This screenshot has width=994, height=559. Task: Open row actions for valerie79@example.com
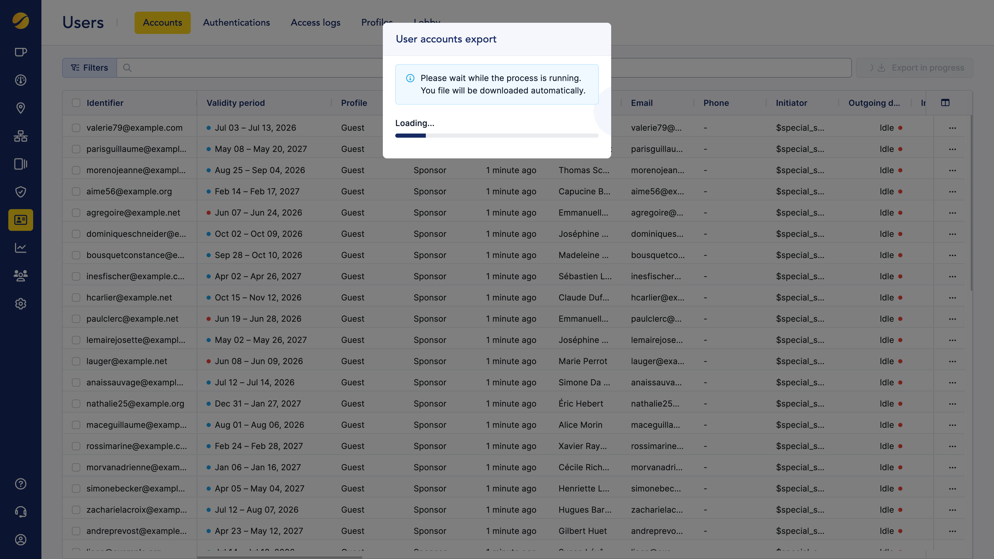[x=952, y=128]
